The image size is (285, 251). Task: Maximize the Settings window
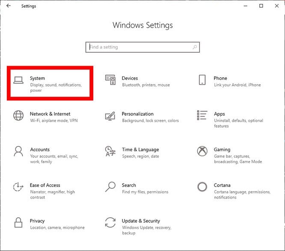tap(261, 6)
